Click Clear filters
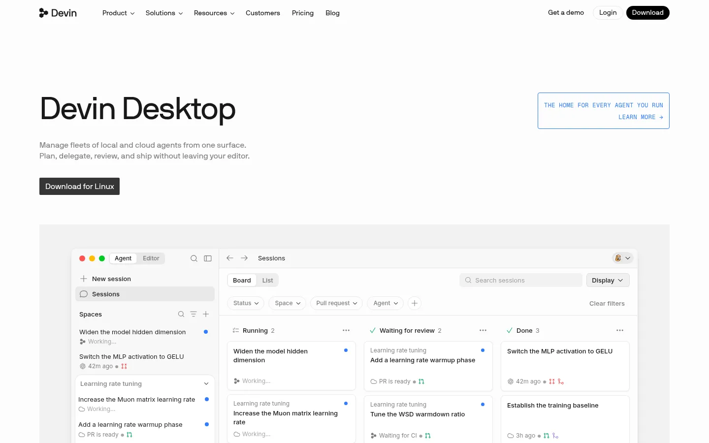Screen dimensions: 709x443 (x=607, y=303)
